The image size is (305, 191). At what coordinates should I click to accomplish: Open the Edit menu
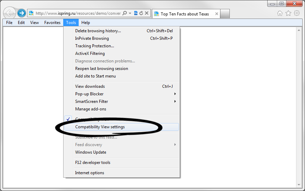[21, 23]
